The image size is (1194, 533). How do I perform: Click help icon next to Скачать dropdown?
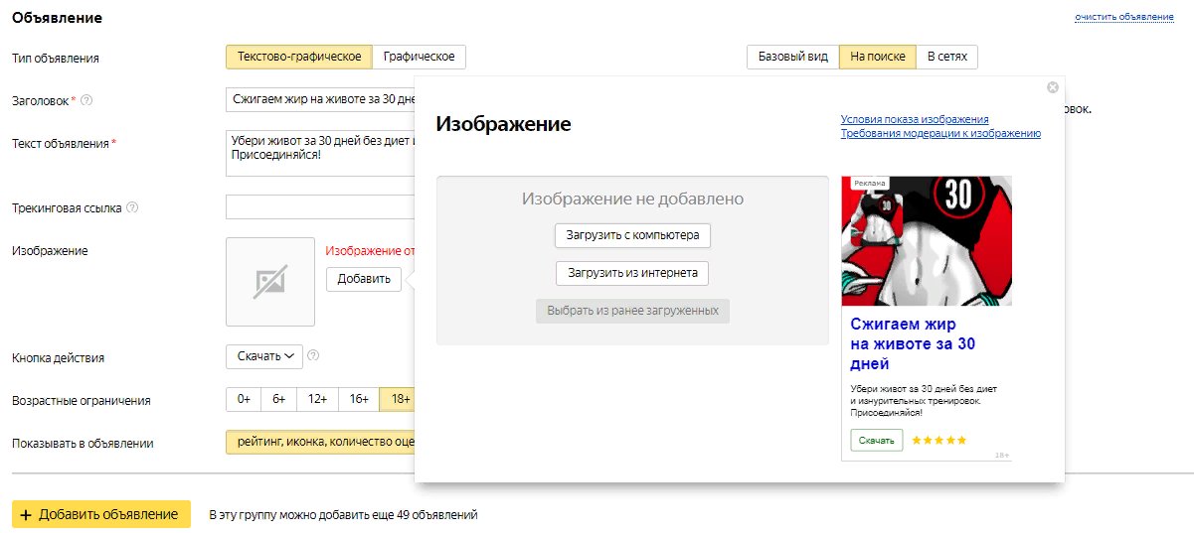[x=314, y=355]
